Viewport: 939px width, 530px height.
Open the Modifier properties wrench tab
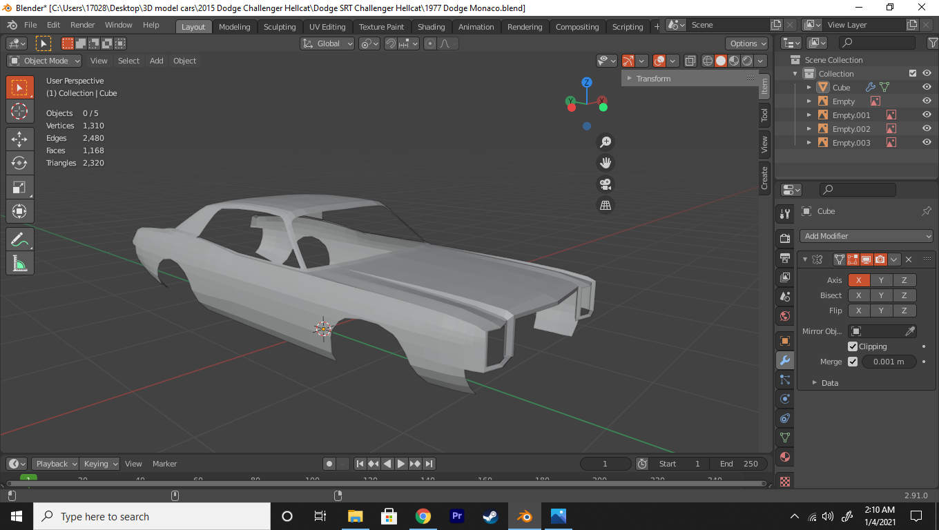[785, 360]
